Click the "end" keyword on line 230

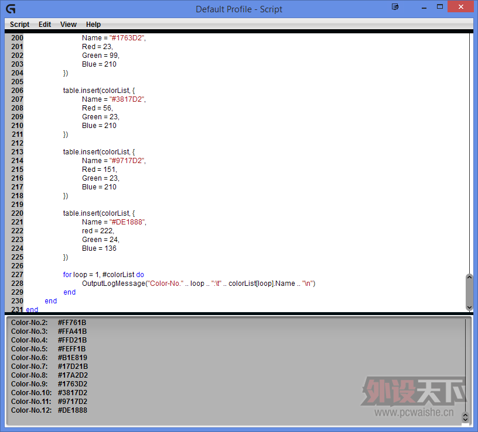click(50, 301)
